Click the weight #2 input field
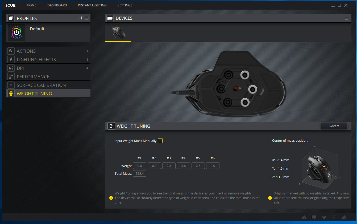Image resolution: width=357 pixels, height=224 pixels. (x=154, y=166)
